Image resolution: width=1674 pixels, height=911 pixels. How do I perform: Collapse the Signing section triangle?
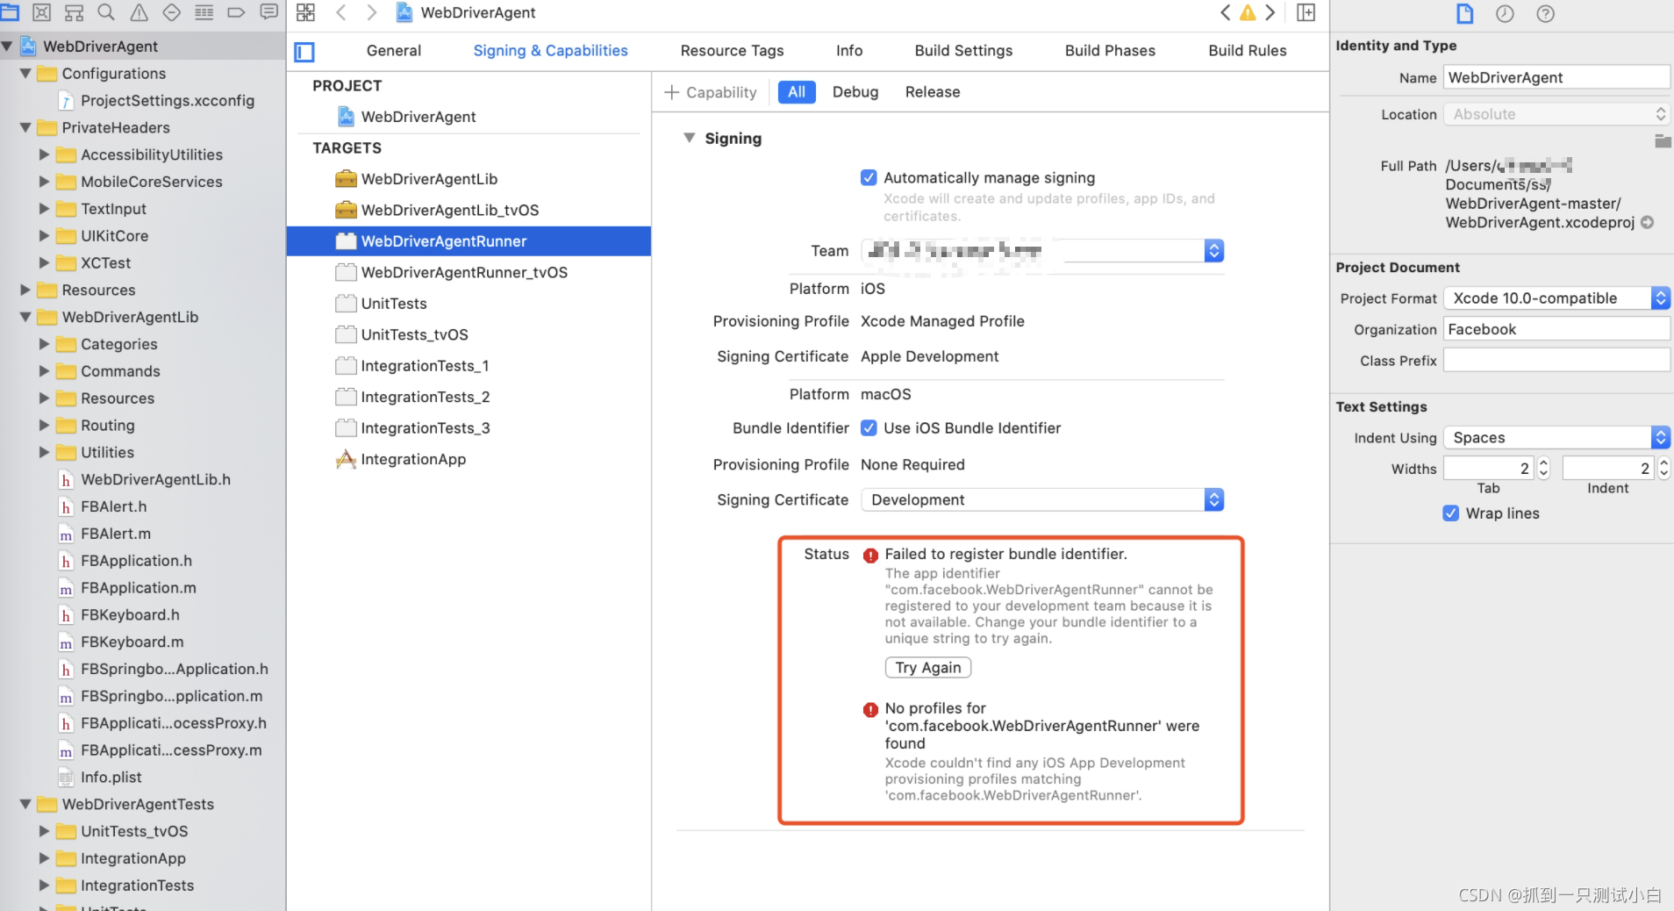click(690, 138)
